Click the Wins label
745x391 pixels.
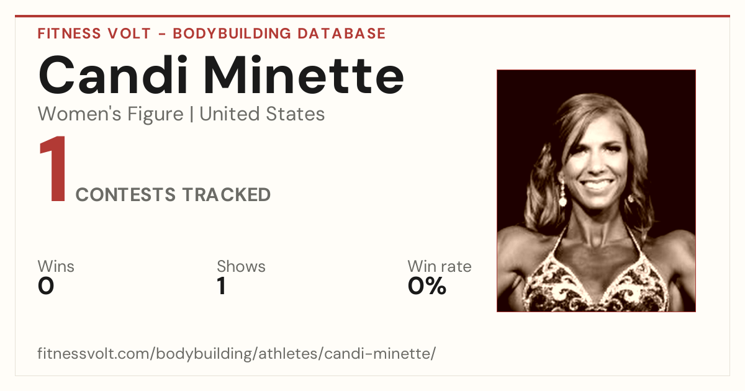click(56, 267)
